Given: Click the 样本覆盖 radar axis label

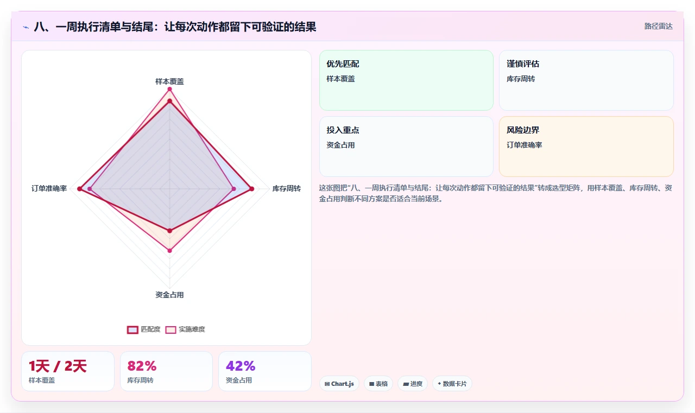Looking at the screenshot, I should [169, 81].
